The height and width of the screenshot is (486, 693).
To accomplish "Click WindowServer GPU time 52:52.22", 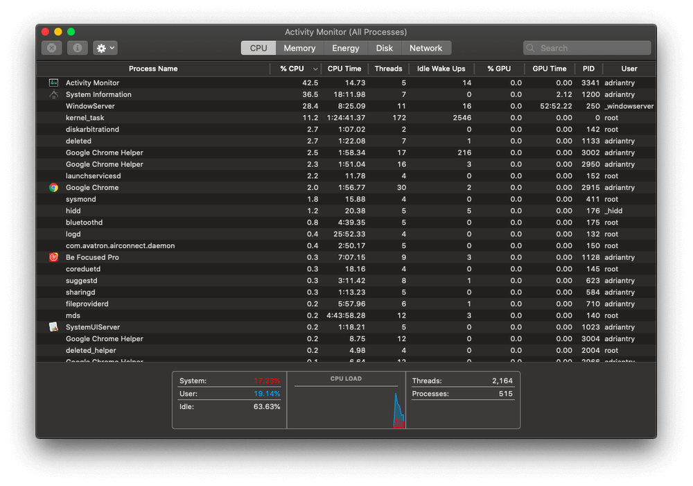I will [x=556, y=106].
